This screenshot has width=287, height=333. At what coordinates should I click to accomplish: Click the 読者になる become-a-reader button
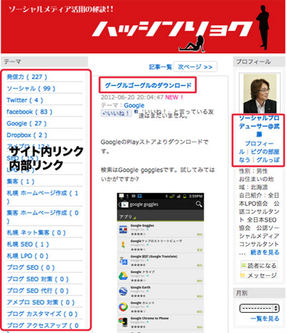tap(259, 265)
